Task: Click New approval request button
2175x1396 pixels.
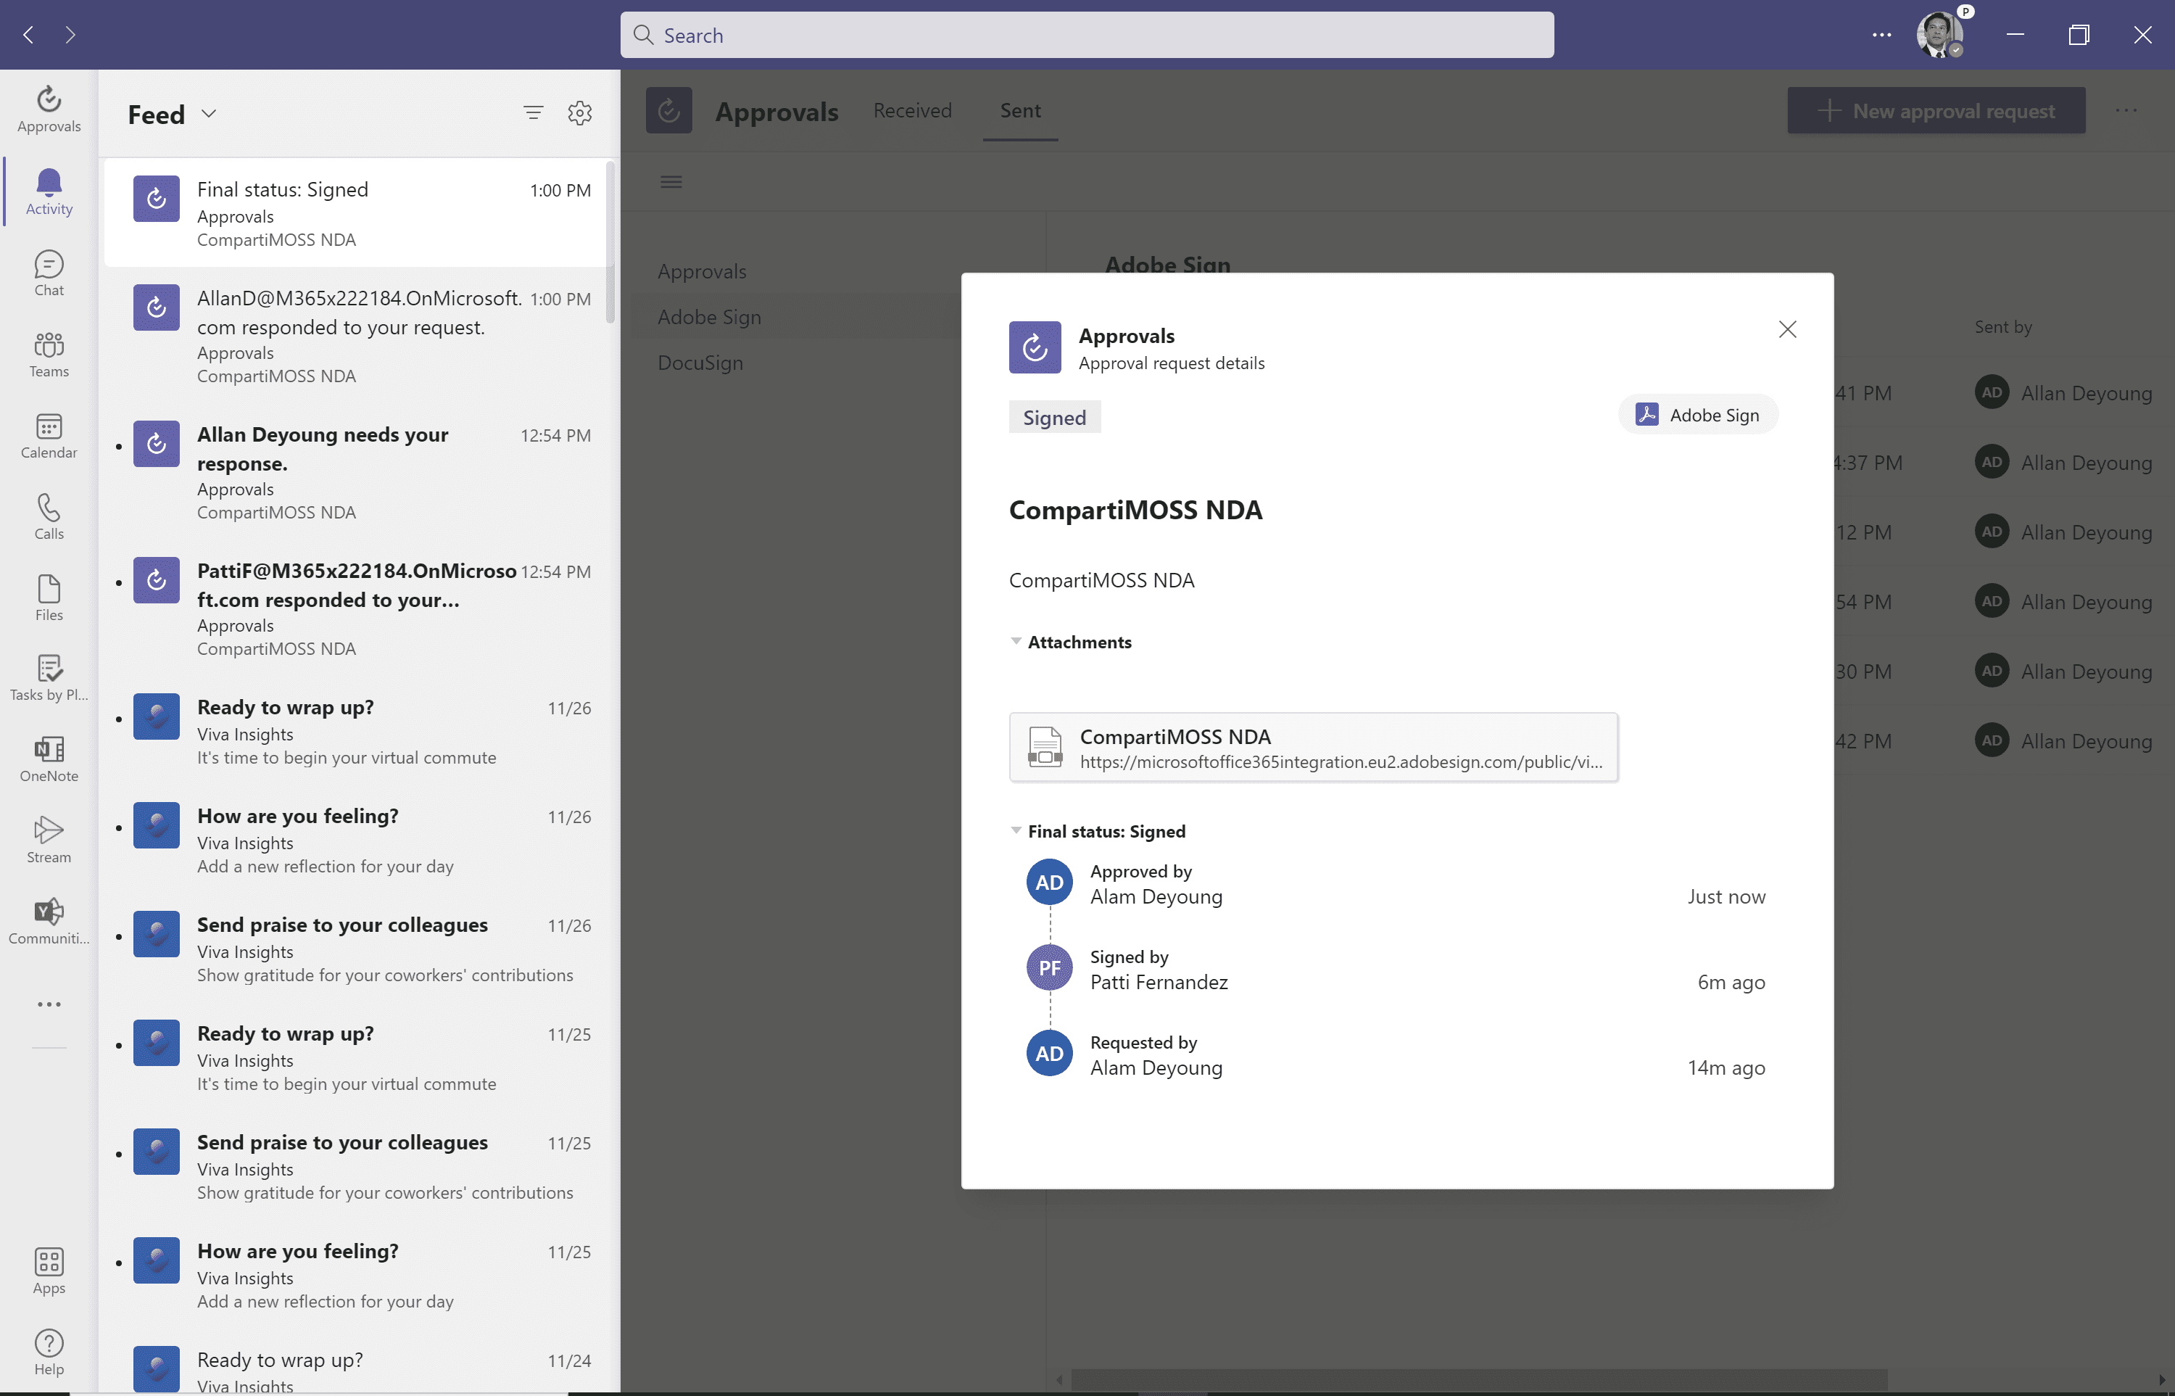Action: (1936, 110)
